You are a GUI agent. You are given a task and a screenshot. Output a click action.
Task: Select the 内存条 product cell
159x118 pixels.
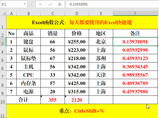[29, 83]
